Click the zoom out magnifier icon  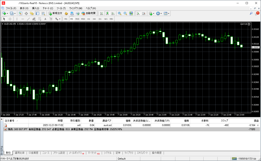pos(125,13)
